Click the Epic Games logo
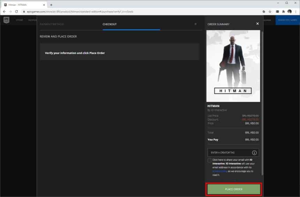The width and height of the screenshot is (300, 197). pos(7,20)
